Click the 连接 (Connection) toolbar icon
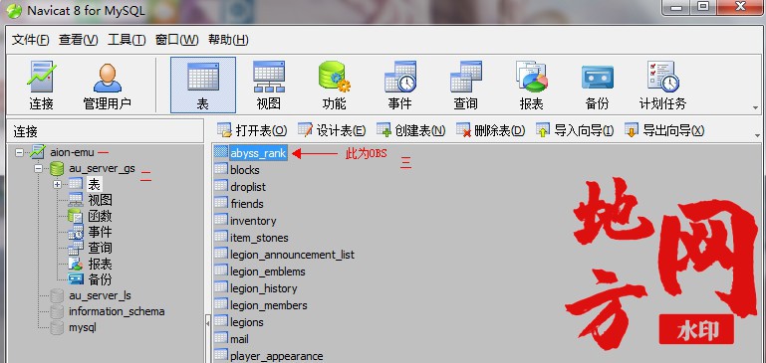Screen dimensions: 766x363 click(41, 85)
